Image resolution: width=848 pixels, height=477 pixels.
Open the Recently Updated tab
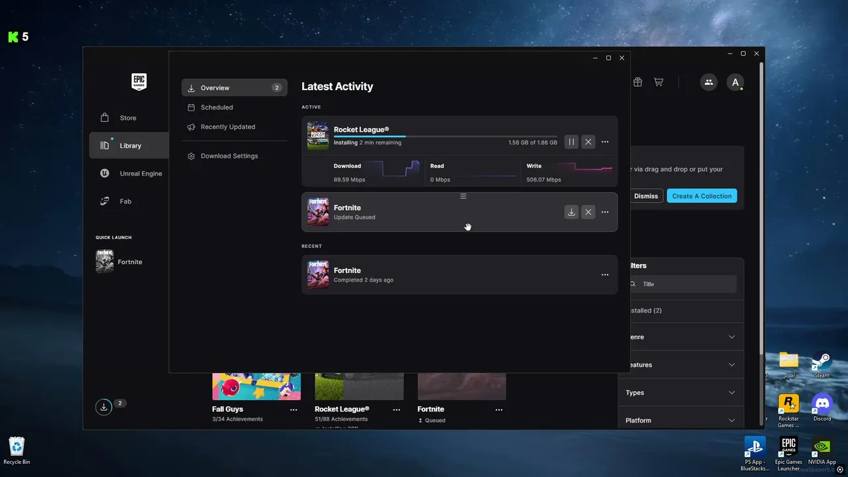[235, 127]
